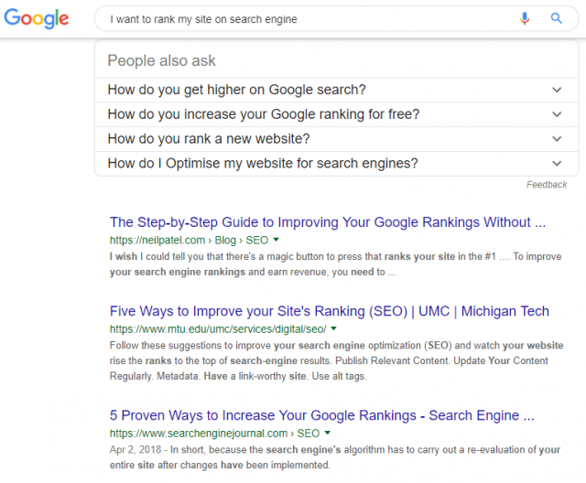Image resolution: width=586 pixels, height=483 pixels.
Task: Start voice search with microphone icon
Action: pyautogui.click(x=525, y=18)
